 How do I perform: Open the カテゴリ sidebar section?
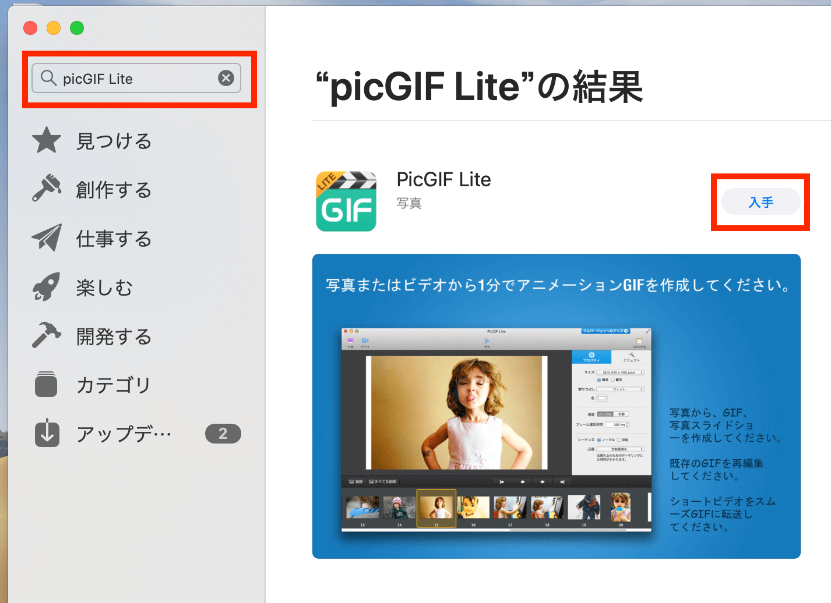(114, 385)
